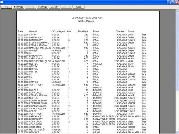Click the Tarihi column header
Image resolution: width=179 pixels, height=134 pixels.
click(x=21, y=31)
